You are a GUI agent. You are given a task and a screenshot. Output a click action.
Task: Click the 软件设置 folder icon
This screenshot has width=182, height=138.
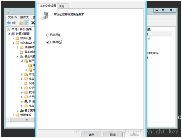click(x=17, y=38)
